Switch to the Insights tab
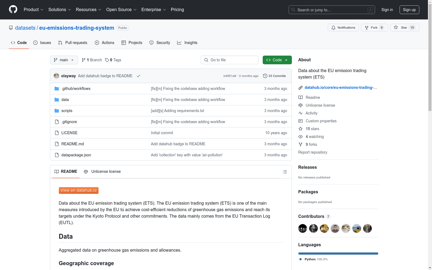This screenshot has height=270, width=432. (x=187, y=43)
